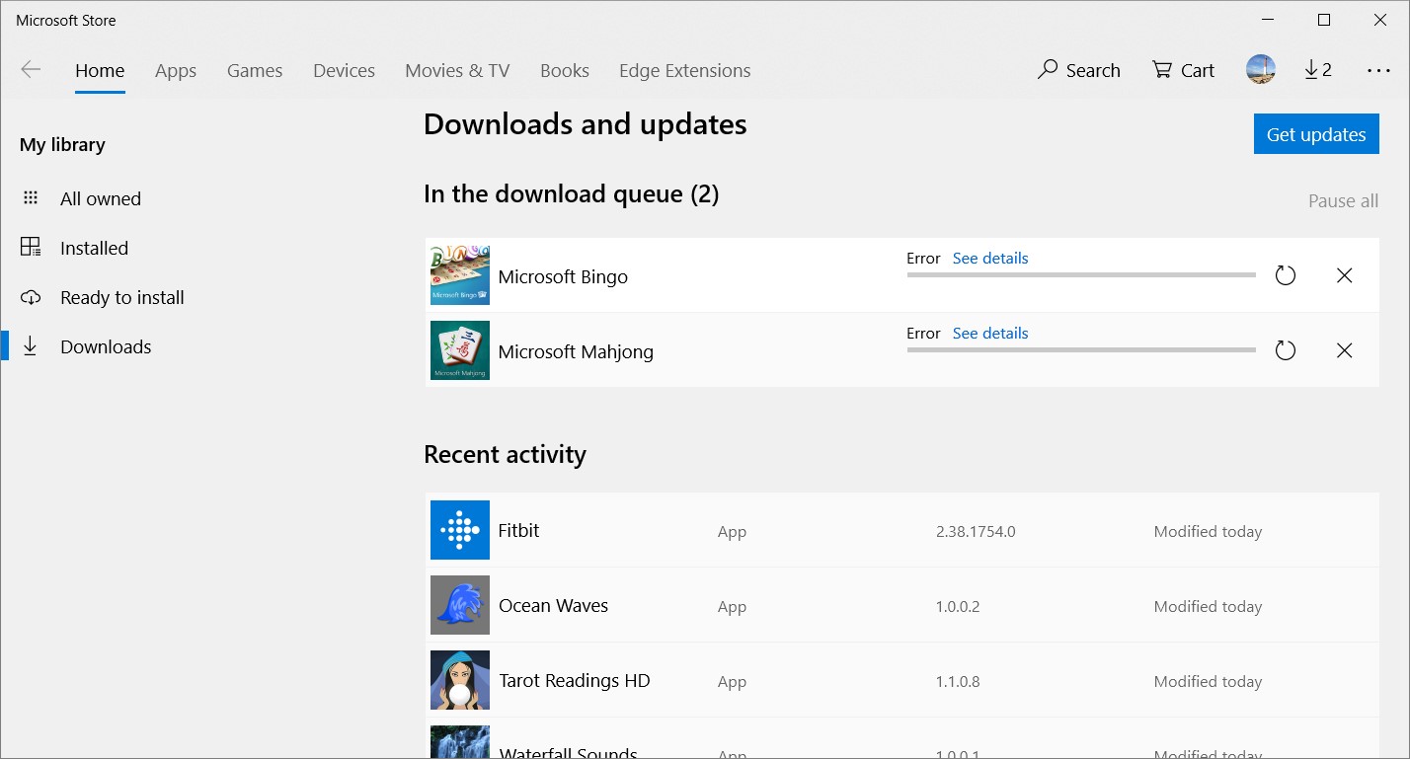
Task: See details for the Microsoft Mahjong error
Action: 990,333
